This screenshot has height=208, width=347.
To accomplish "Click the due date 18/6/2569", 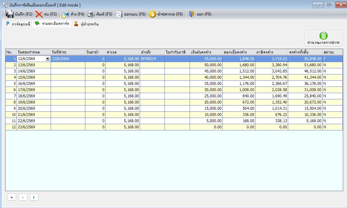I will point(34,96).
